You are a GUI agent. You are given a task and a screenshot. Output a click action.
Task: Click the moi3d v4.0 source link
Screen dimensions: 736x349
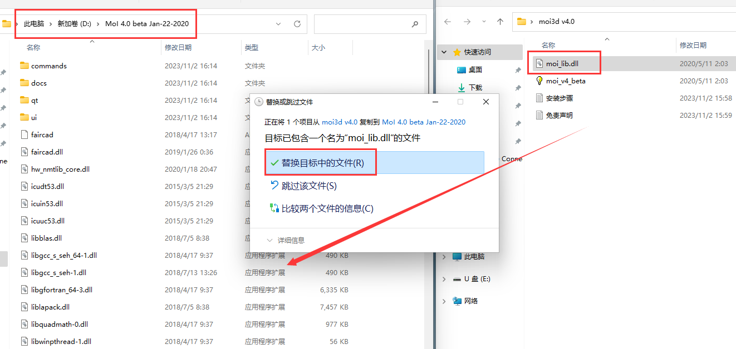340,122
